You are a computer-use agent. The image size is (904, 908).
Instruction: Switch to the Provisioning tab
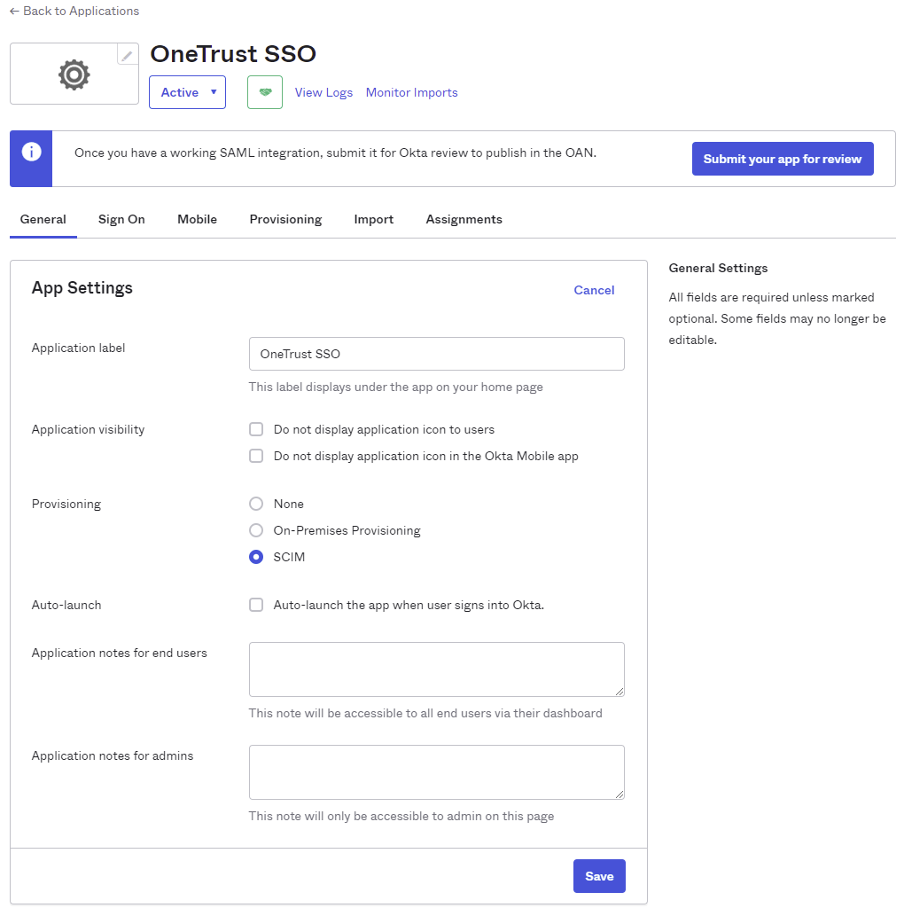click(285, 219)
